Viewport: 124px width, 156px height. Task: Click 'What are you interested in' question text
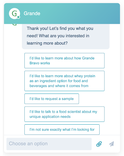[x=64, y=36]
